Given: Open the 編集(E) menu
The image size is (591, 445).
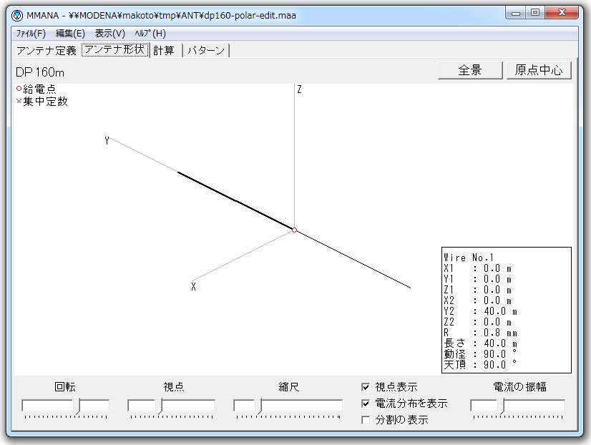Looking at the screenshot, I should click(x=70, y=34).
